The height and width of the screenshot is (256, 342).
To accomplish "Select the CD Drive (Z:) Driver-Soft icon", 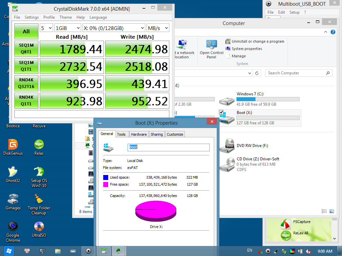I will click(227, 165).
